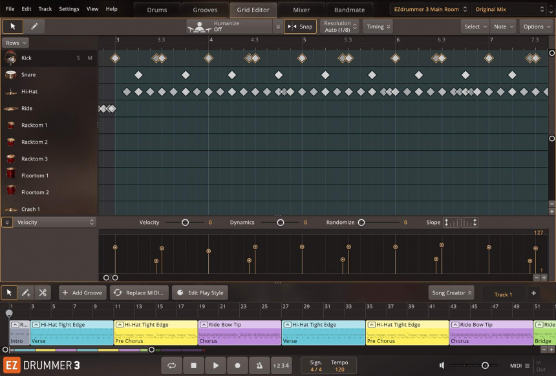Image resolution: width=556 pixels, height=376 pixels.
Task: Click the record button in the transport bar
Action: tap(238, 365)
